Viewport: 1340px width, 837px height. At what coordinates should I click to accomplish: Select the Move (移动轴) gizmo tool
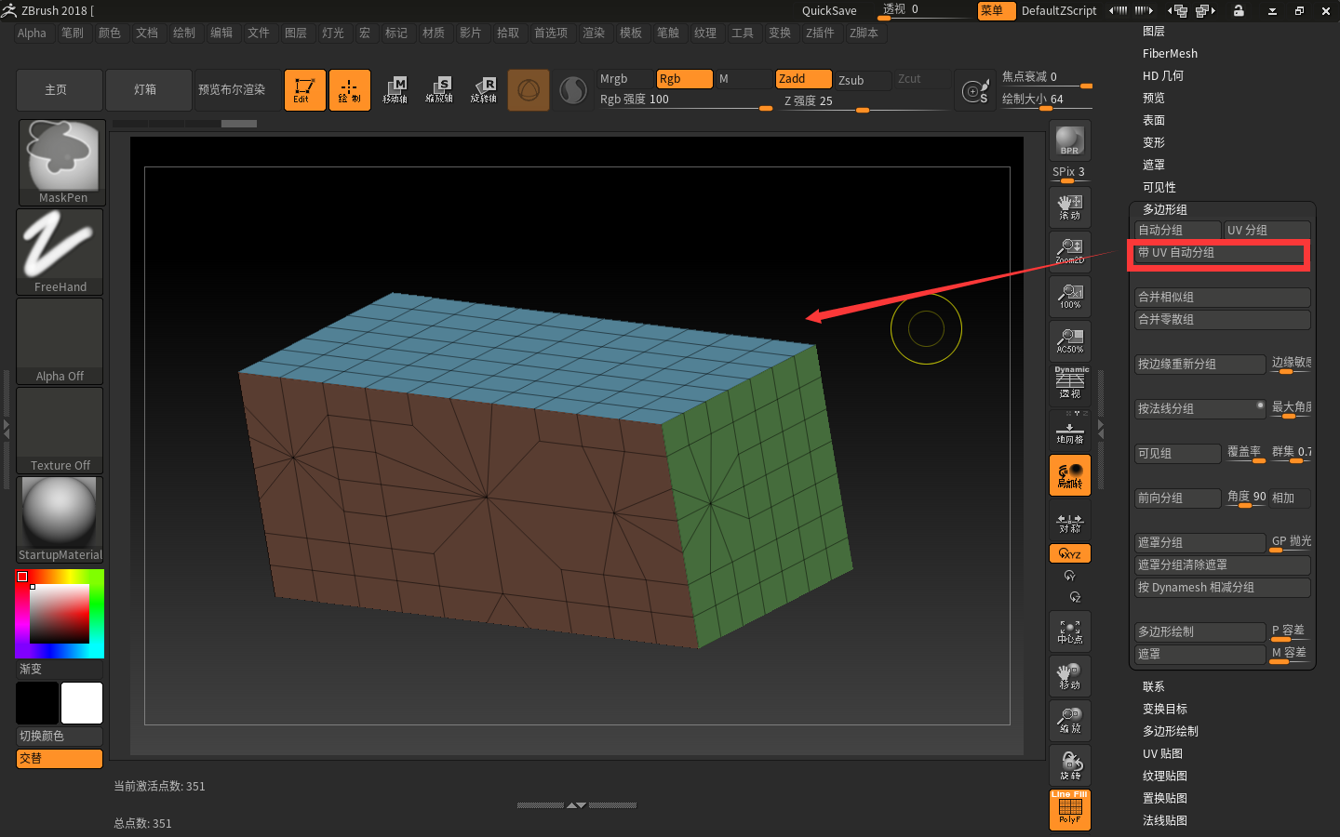[x=395, y=90]
